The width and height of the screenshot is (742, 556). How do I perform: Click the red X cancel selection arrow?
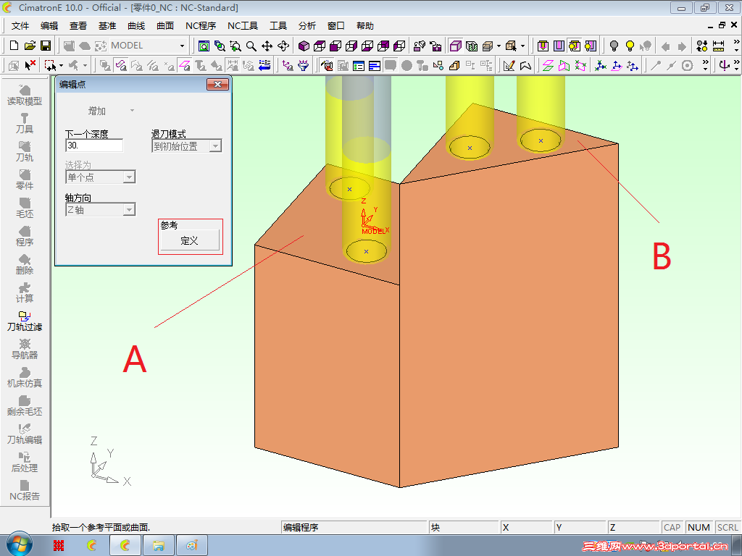30,65
